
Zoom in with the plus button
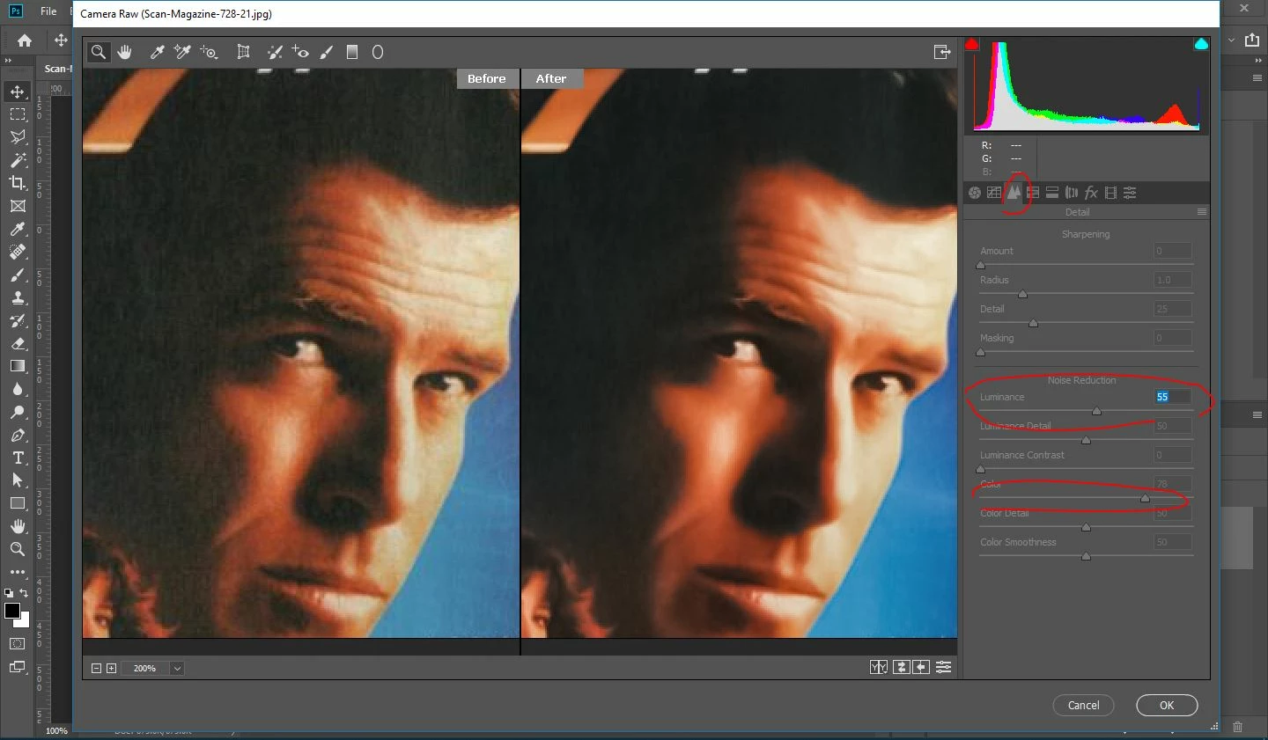pyautogui.click(x=111, y=669)
